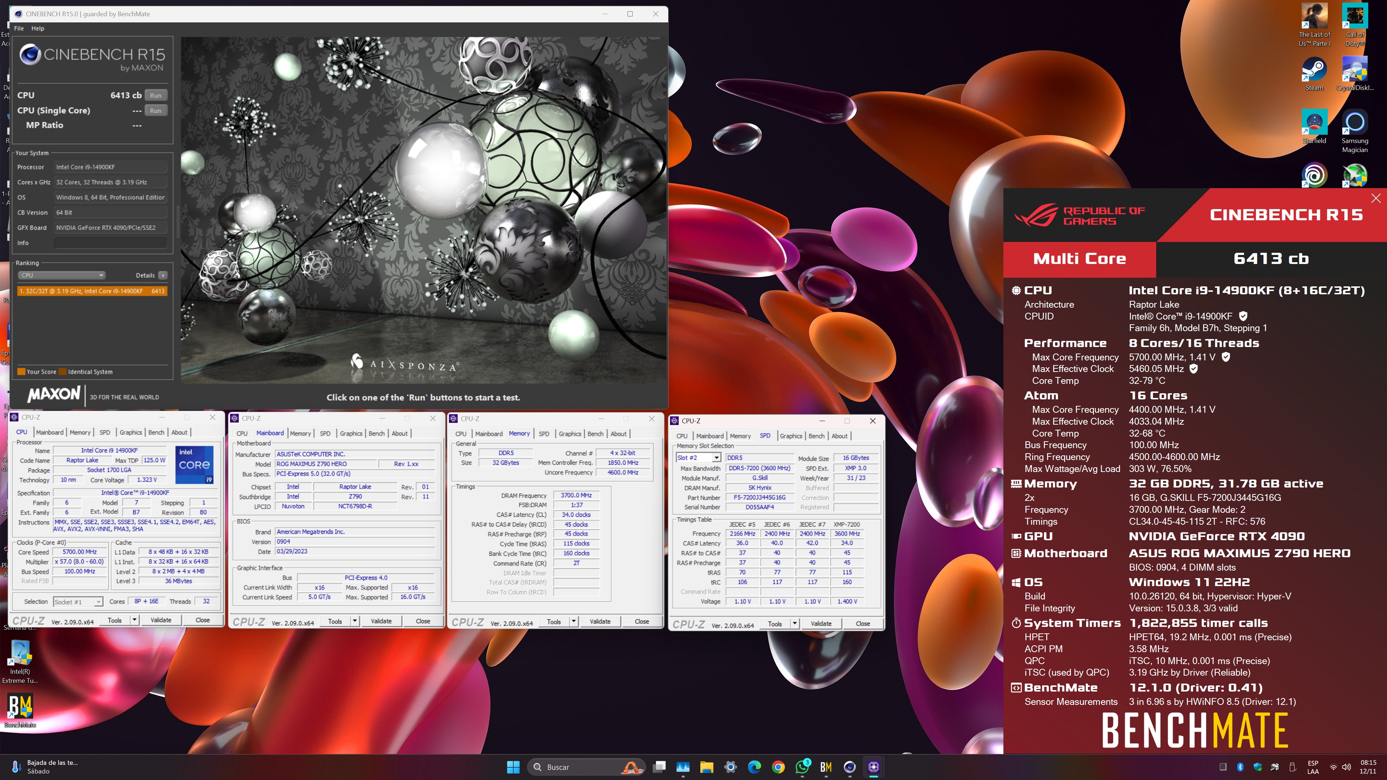Open the Slot #2 memory slot dropdown

pyautogui.click(x=698, y=458)
